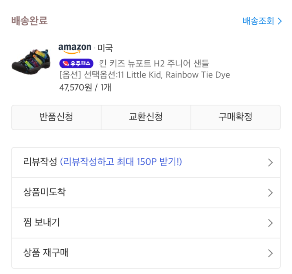The image size is (292, 274).
Task: Click the 우주패스 badge icon
Action: pyautogui.click(x=76, y=63)
